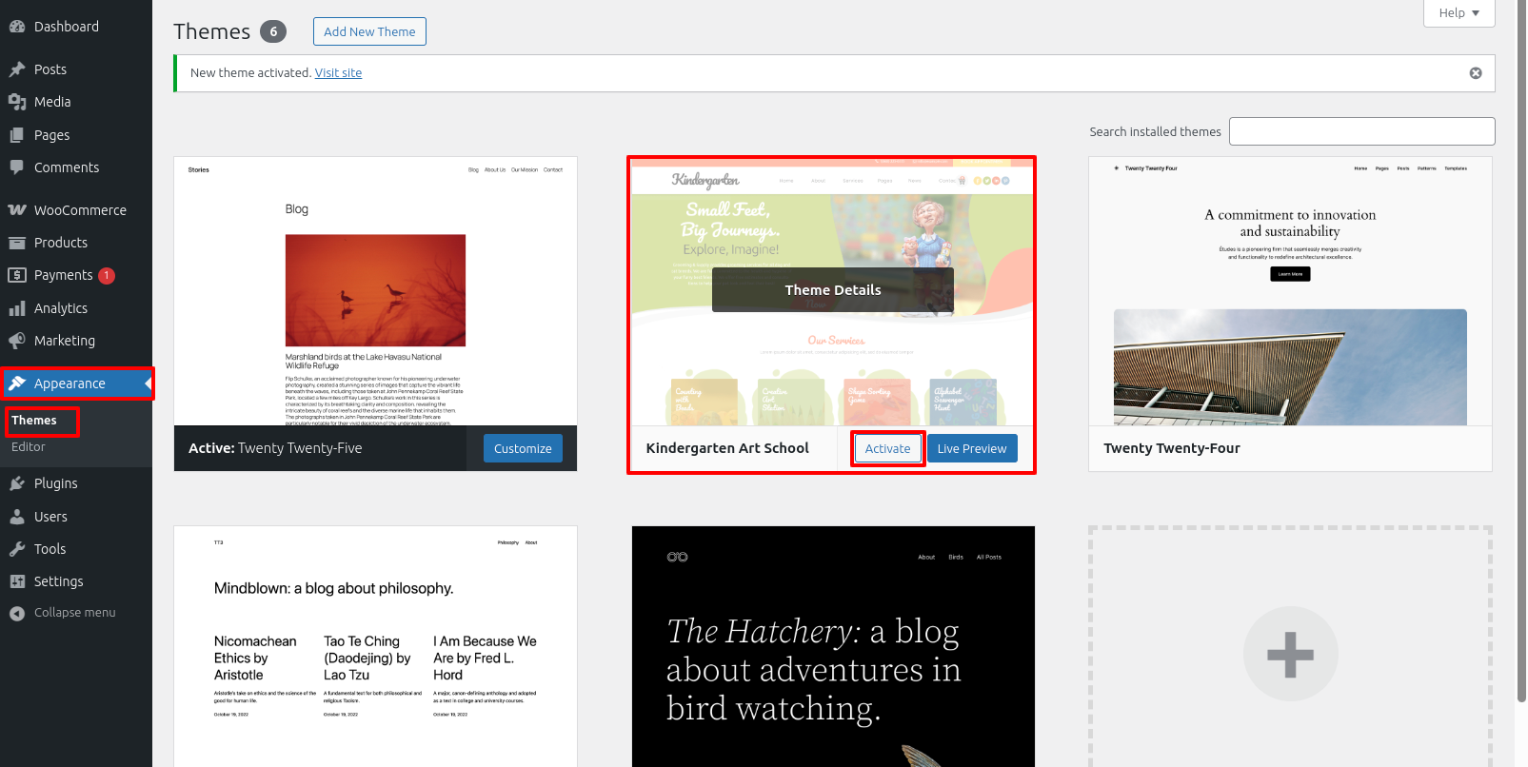Activate the Kindergarten Art School theme
This screenshot has width=1528, height=767.
(887, 448)
